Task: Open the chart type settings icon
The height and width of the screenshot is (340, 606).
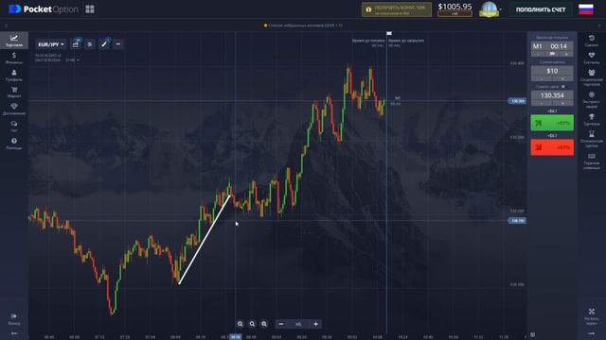Action: (x=76, y=44)
